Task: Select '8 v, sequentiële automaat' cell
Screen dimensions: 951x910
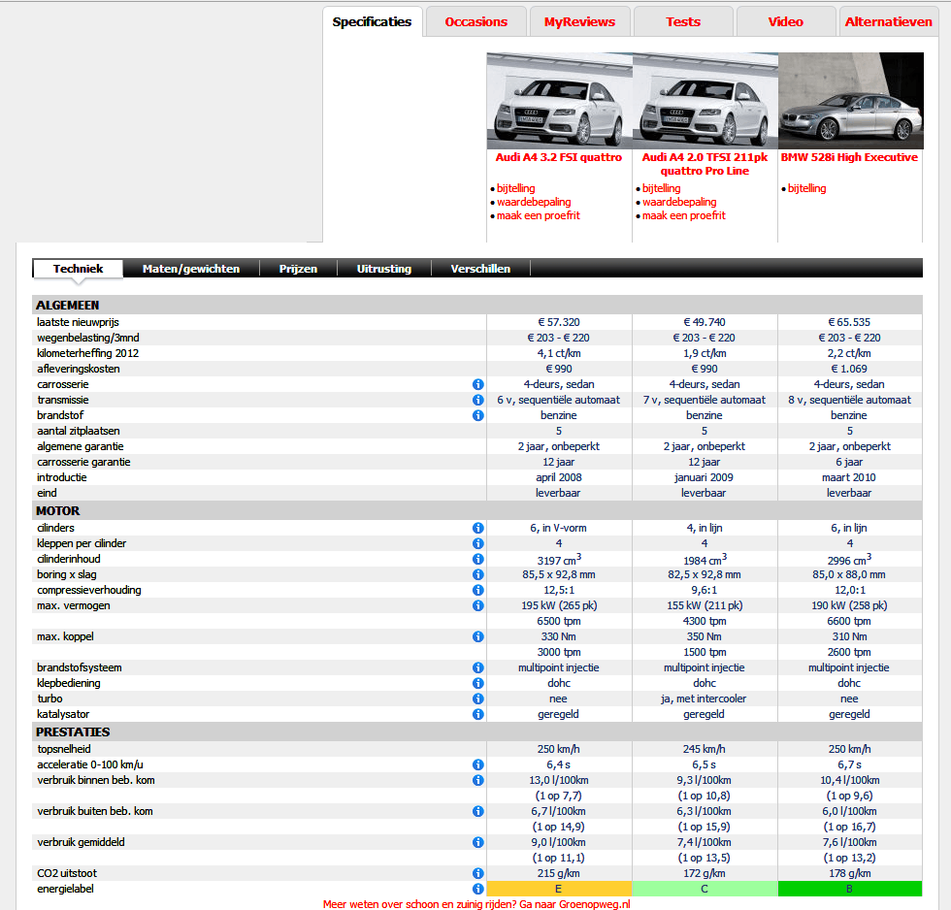Action: [849, 400]
